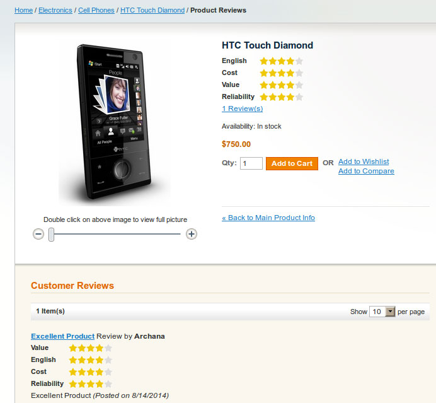
Task: Go to Cell Phones breadcrumb
Action: coord(96,10)
